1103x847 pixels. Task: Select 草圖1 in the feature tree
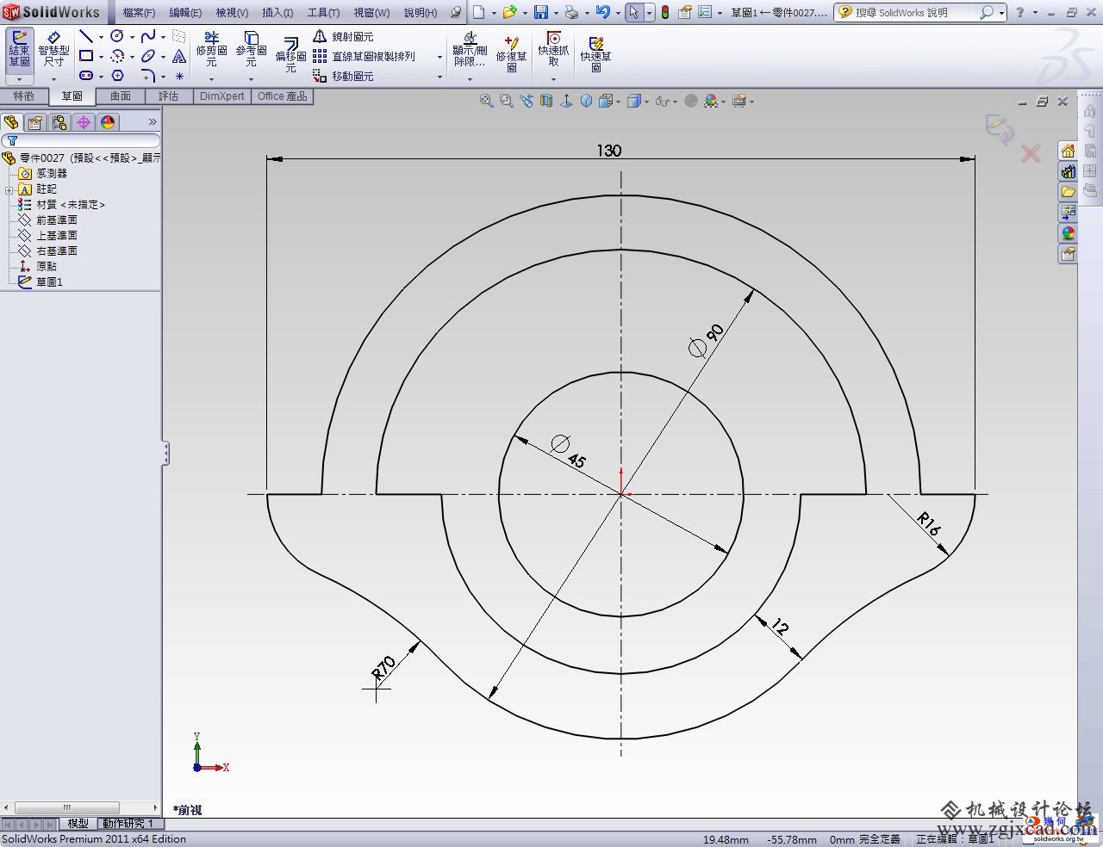point(49,282)
